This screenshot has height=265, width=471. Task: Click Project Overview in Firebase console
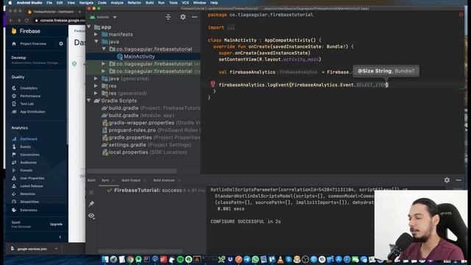pyautogui.click(x=33, y=44)
